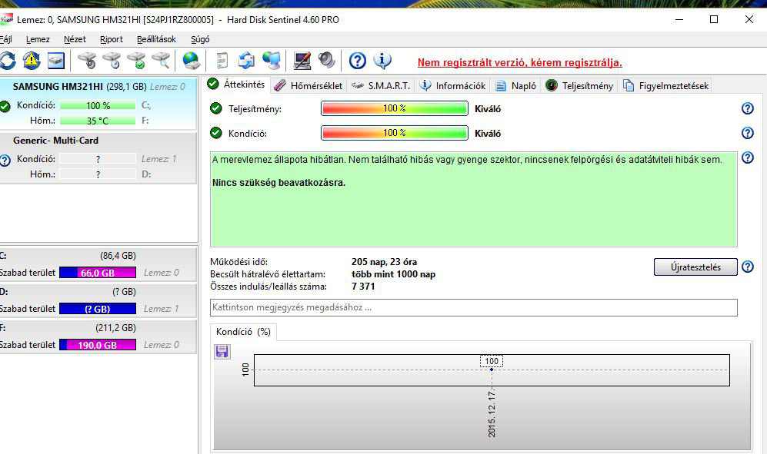Click the comment field Kattintson megjegyzés megadásához
Screen dimensions: 767x454
point(473,307)
